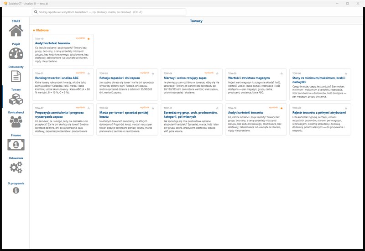Viewport: 365px width, 251px height.
Task: Click the TOW-03 code label
Action: pos(104,73)
